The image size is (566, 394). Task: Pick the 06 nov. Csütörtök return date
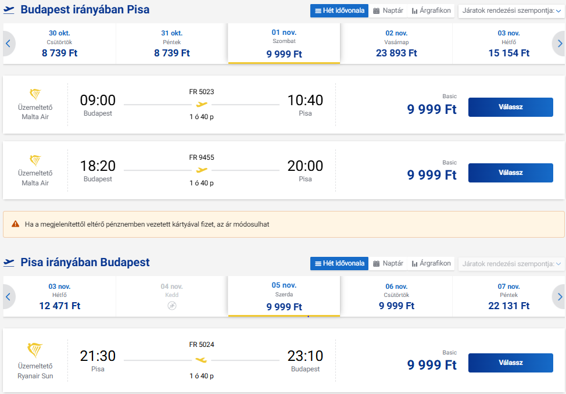click(396, 296)
